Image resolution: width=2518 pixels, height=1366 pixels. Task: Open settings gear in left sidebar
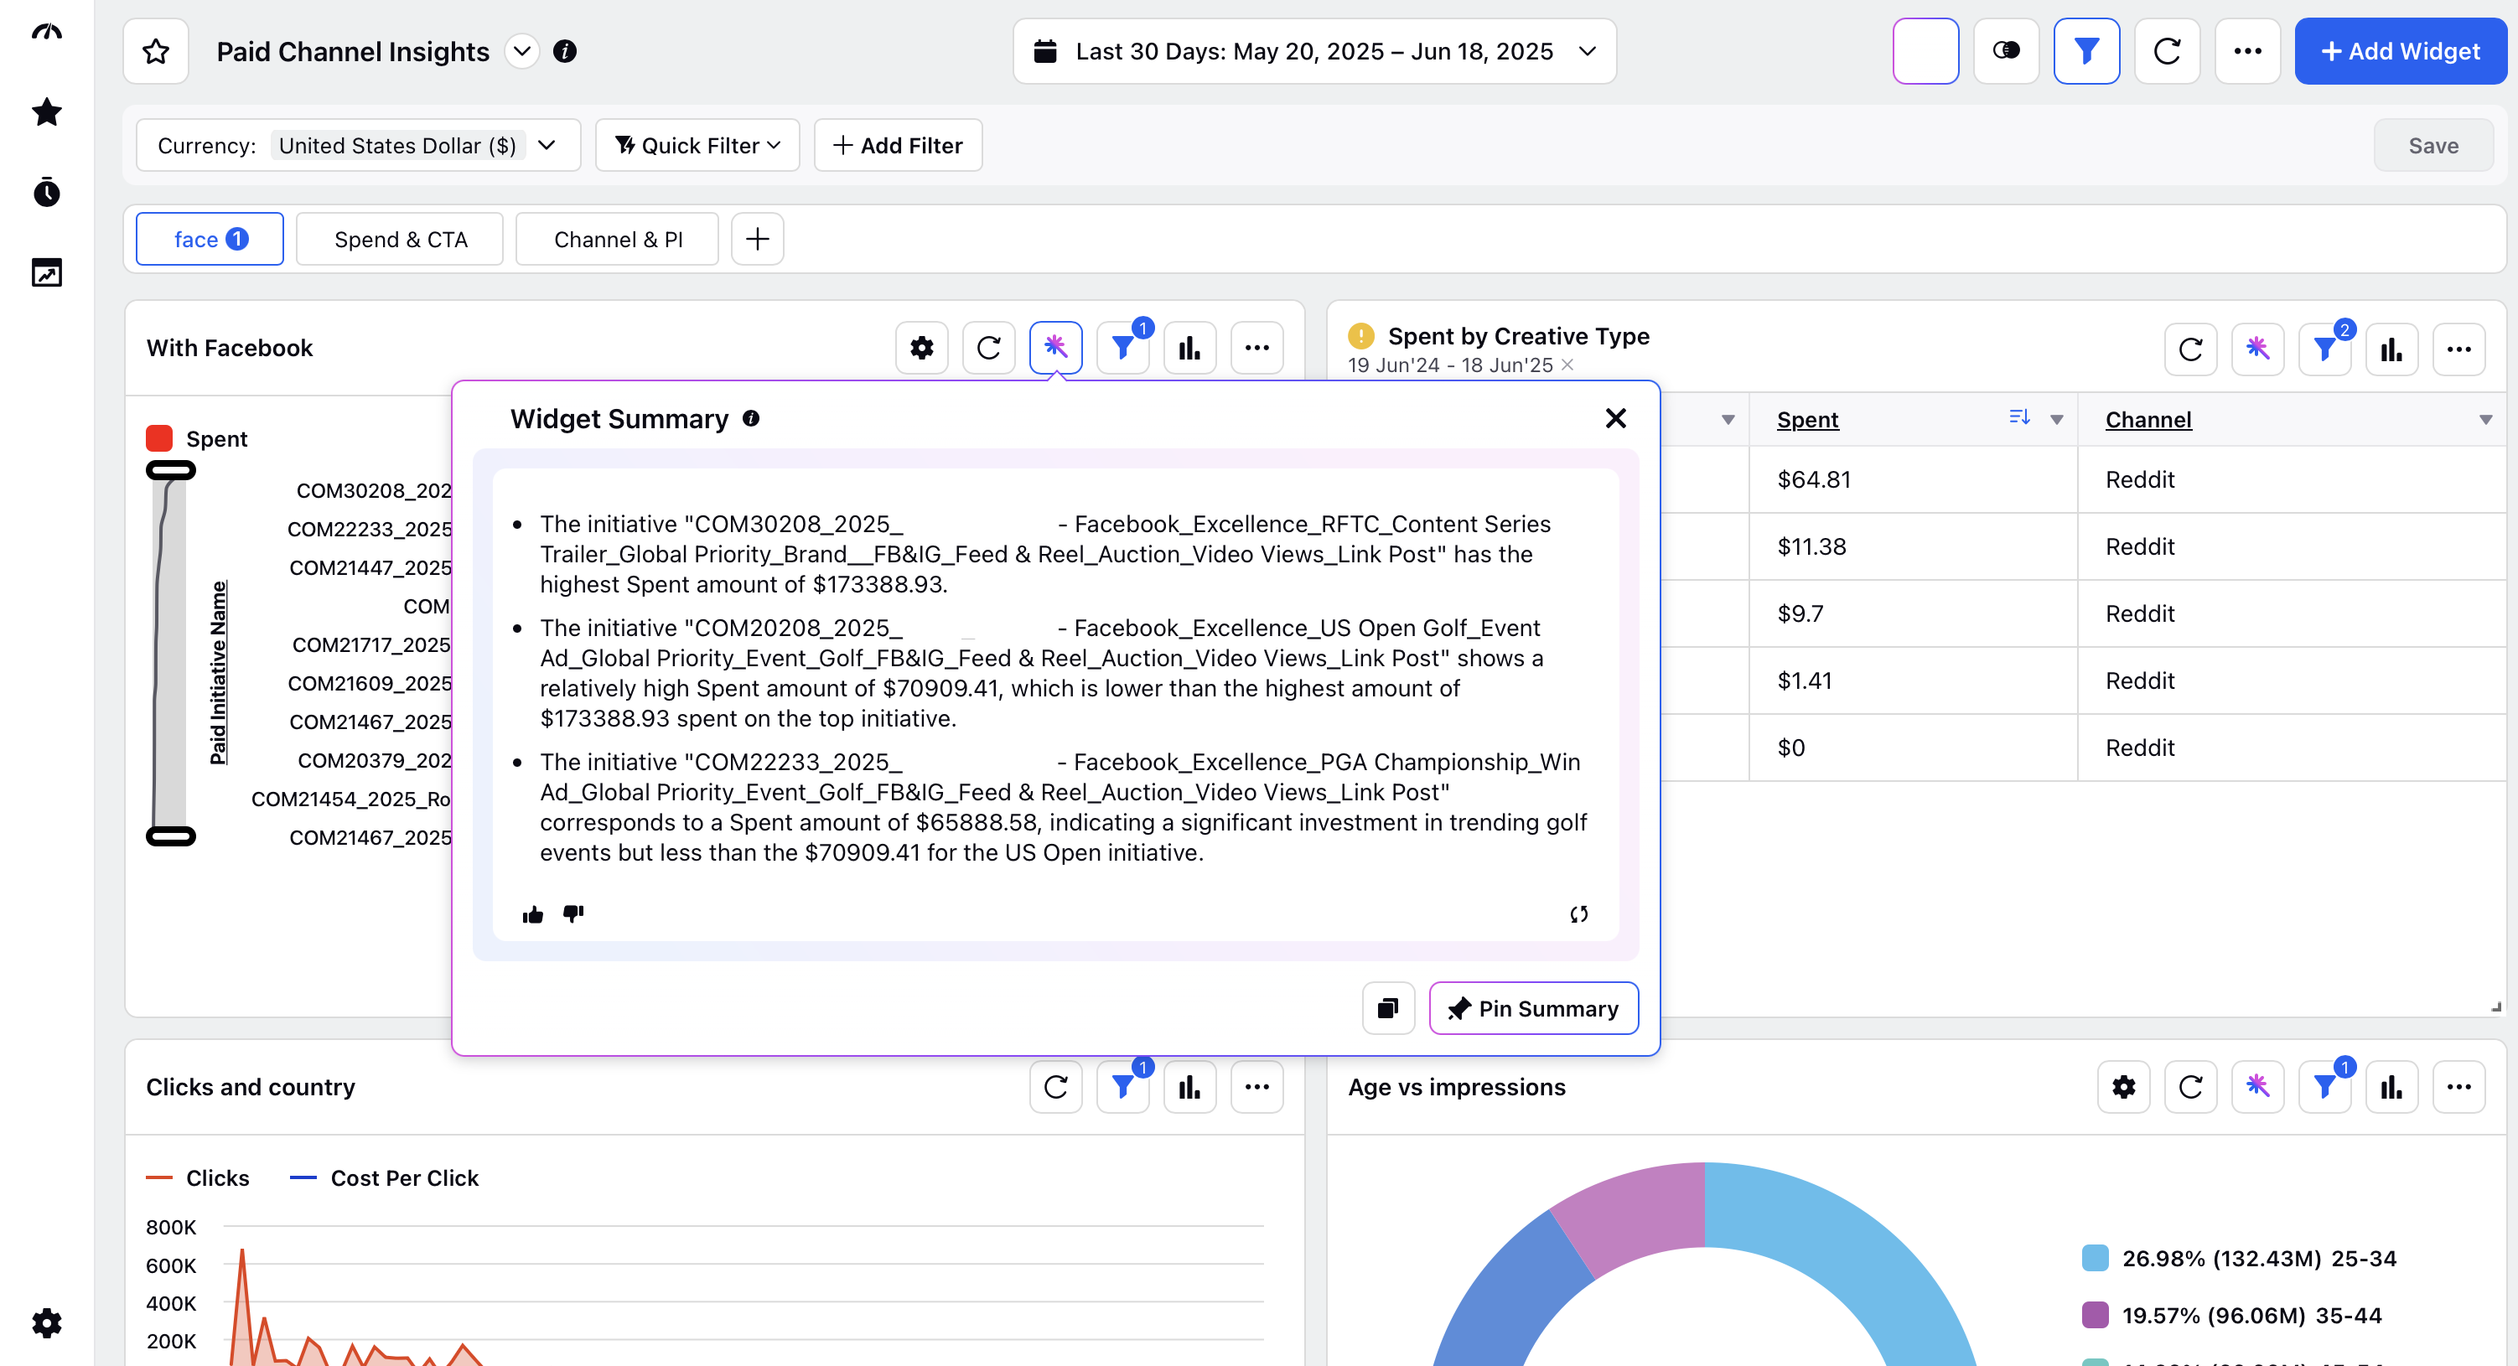click(x=47, y=1323)
